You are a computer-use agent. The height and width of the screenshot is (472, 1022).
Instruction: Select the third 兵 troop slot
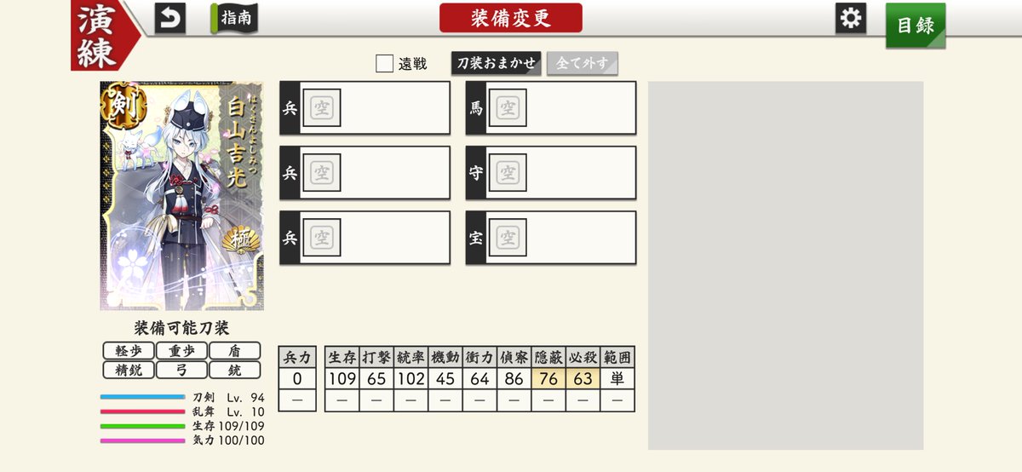click(x=365, y=238)
